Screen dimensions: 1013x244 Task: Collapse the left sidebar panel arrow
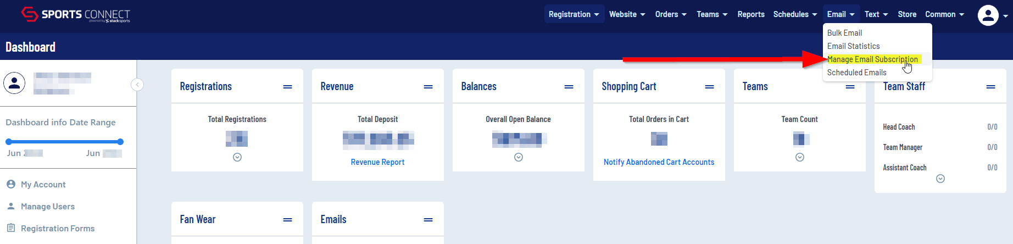[137, 85]
